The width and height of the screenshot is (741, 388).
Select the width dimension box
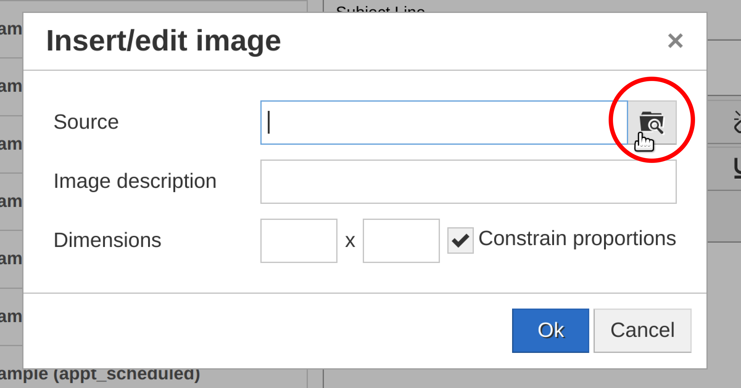(x=299, y=241)
